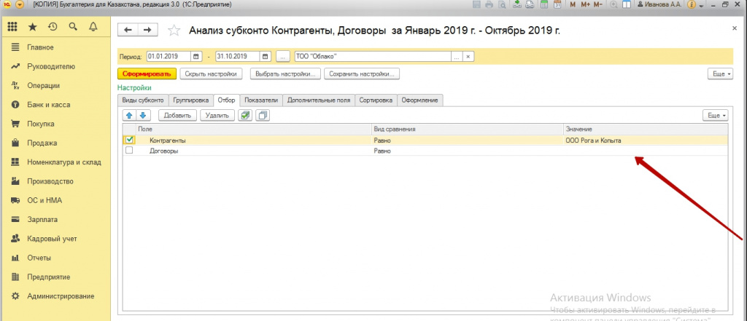
Task: Open the Показатели tab
Action: tap(261, 100)
